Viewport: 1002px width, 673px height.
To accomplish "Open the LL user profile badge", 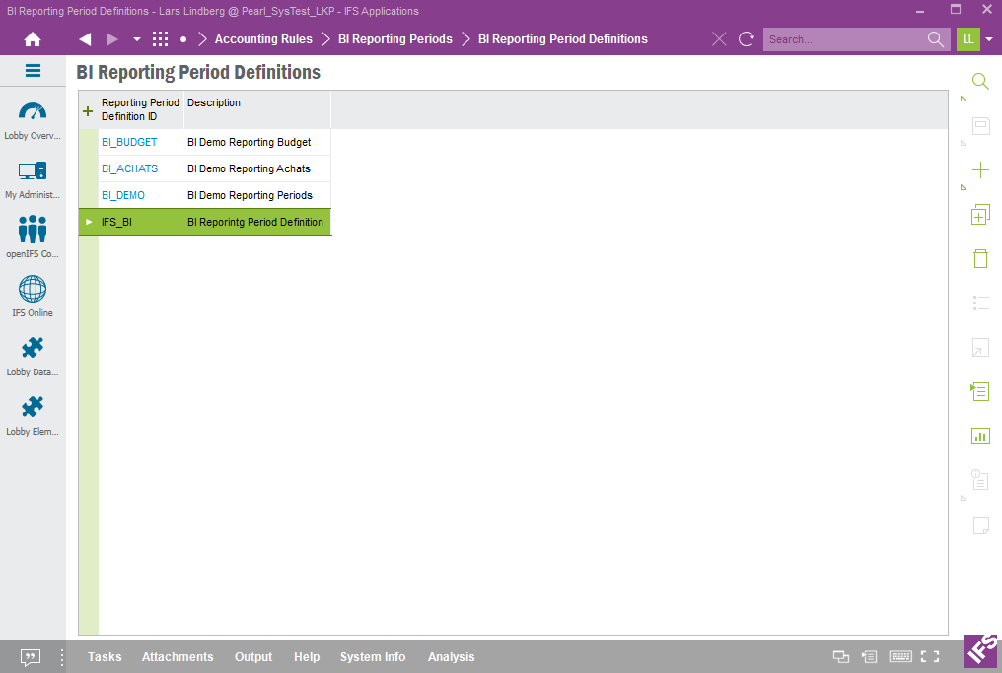I will pos(968,39).
